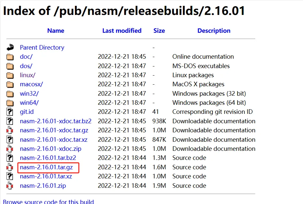This screenshot has width=303, height=204.
Task: Sort by Last modified column header
Action: pyautogui.click(x=122, y=31)
